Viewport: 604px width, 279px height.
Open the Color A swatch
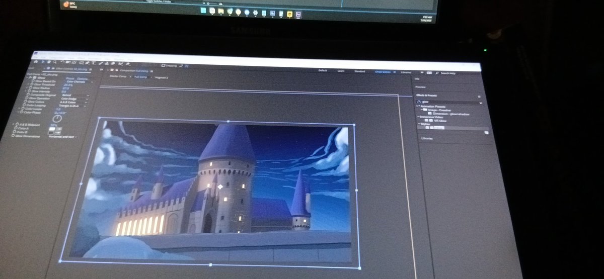[52, 129]
